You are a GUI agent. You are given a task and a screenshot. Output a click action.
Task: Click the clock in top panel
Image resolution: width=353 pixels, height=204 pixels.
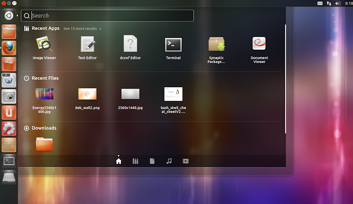349,4
